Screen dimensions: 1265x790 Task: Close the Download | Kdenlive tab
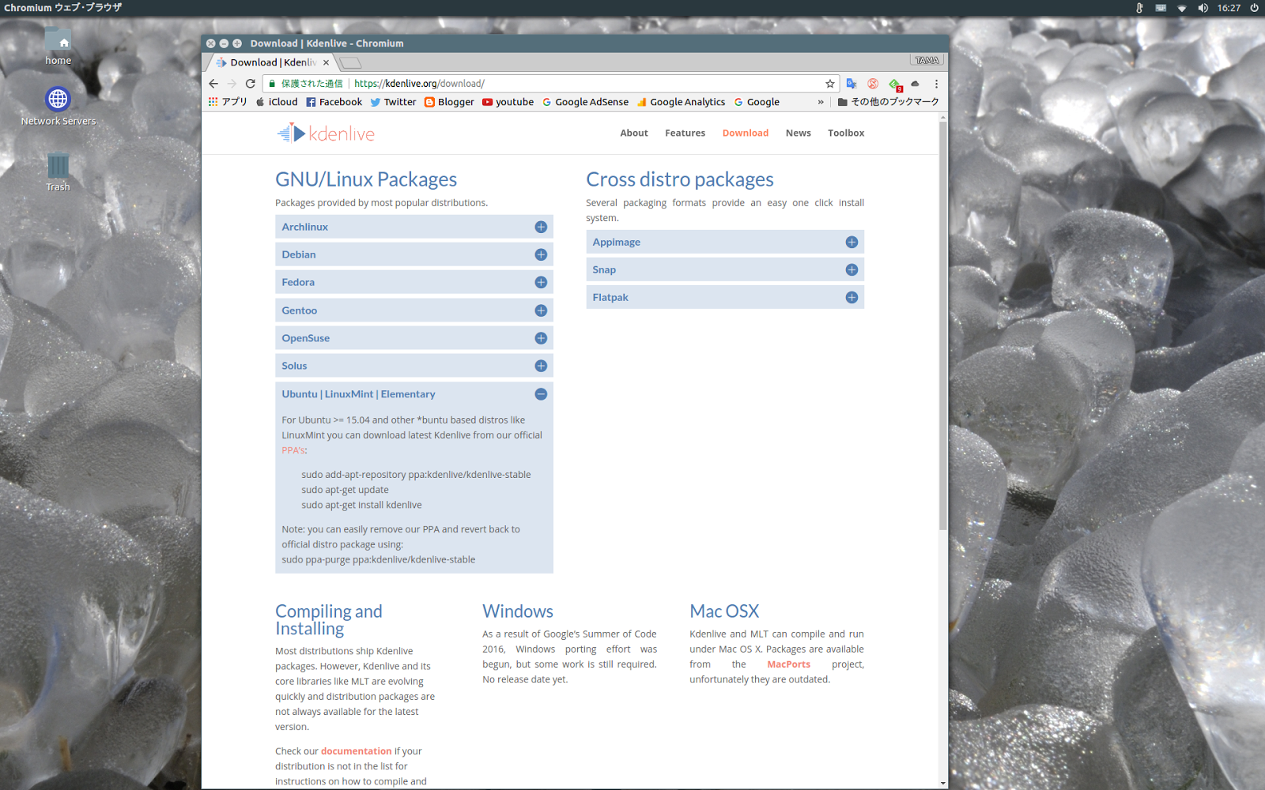click(x=326, y=62)
